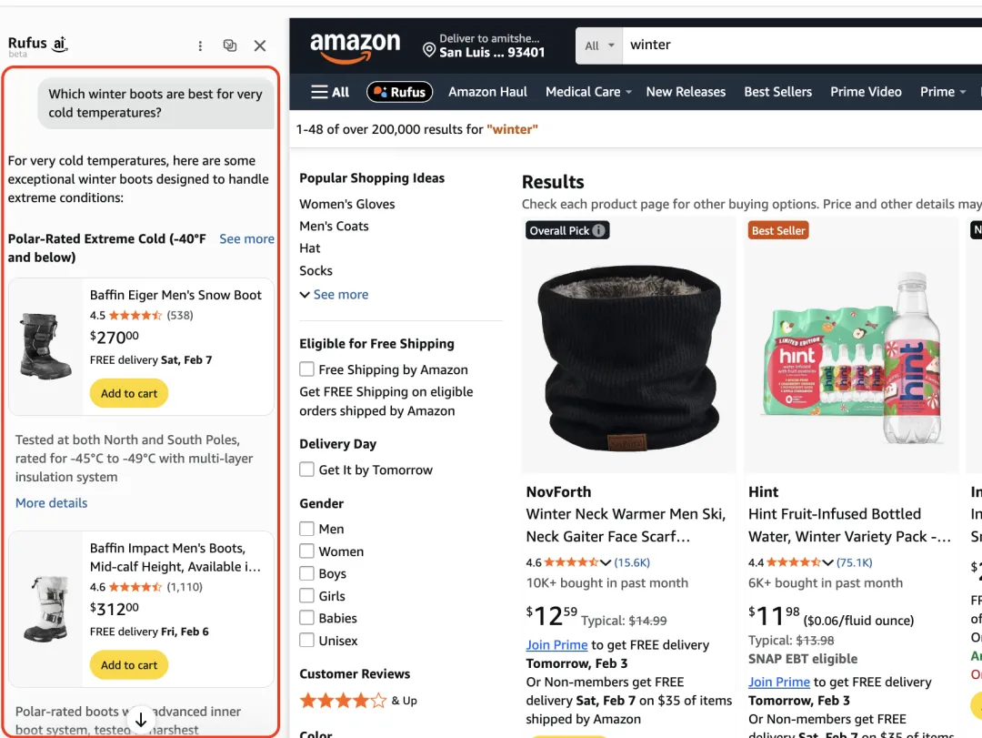Tick the Women gender filter

tap(307, 551)
